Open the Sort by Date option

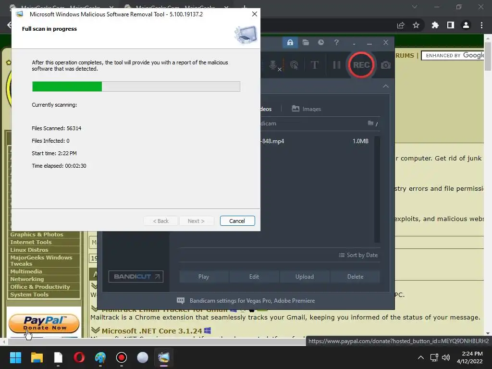pos(358,255)
